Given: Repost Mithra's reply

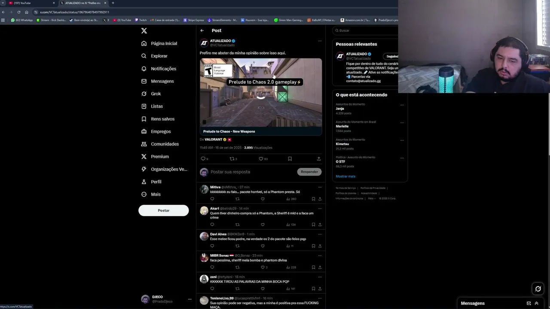Looking at the screenshot, I should click(237, 199).
